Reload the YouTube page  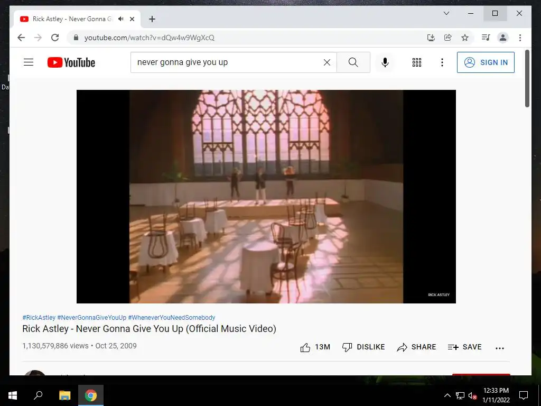coord(55,38)
